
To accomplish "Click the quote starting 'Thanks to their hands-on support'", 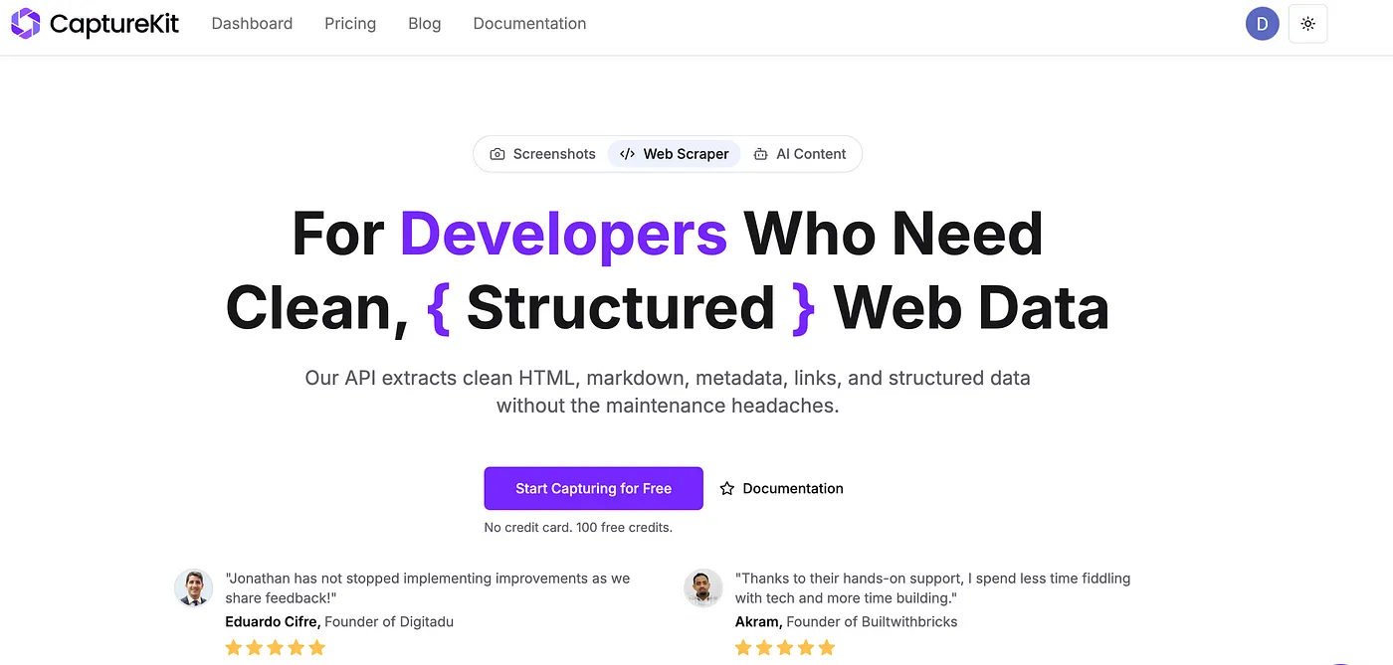I will click(933, 587).
